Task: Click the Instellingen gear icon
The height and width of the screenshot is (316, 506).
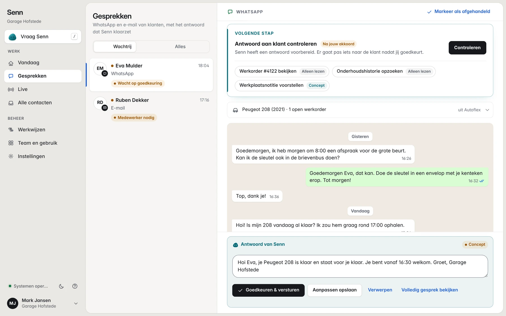Action: [x=11, y=156]
